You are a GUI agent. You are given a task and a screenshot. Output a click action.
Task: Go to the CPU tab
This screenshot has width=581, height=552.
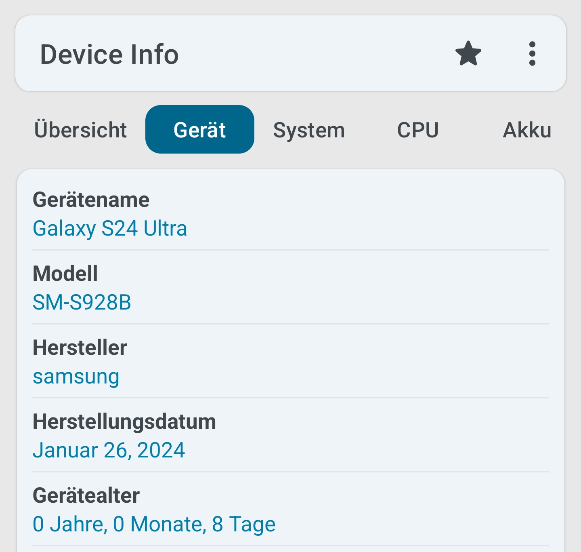(x=418, y=130)
